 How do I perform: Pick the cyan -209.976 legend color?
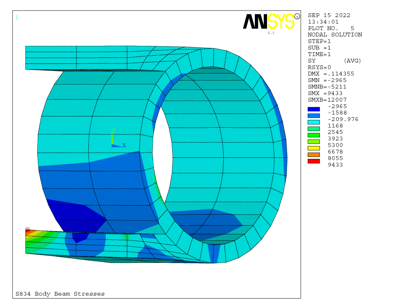(x=314, y=122)
